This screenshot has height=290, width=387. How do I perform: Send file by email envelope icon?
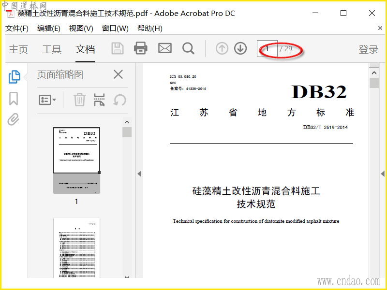[x=165, y=48]
